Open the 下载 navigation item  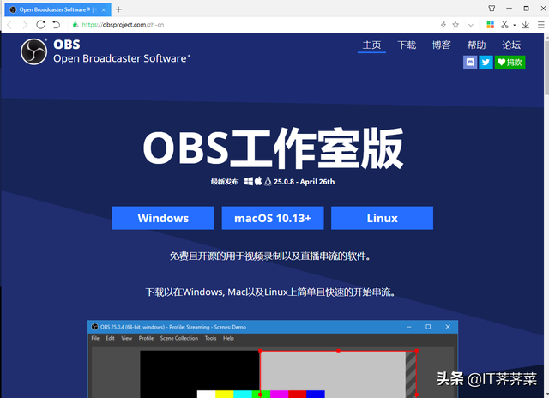coord(407,45)
